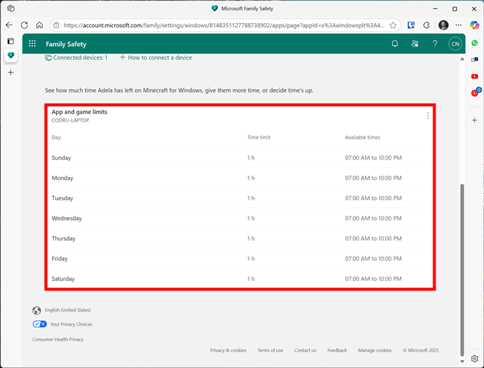Open the blue toolbar extension icon
484x368 pixels.
coord(411,25)
